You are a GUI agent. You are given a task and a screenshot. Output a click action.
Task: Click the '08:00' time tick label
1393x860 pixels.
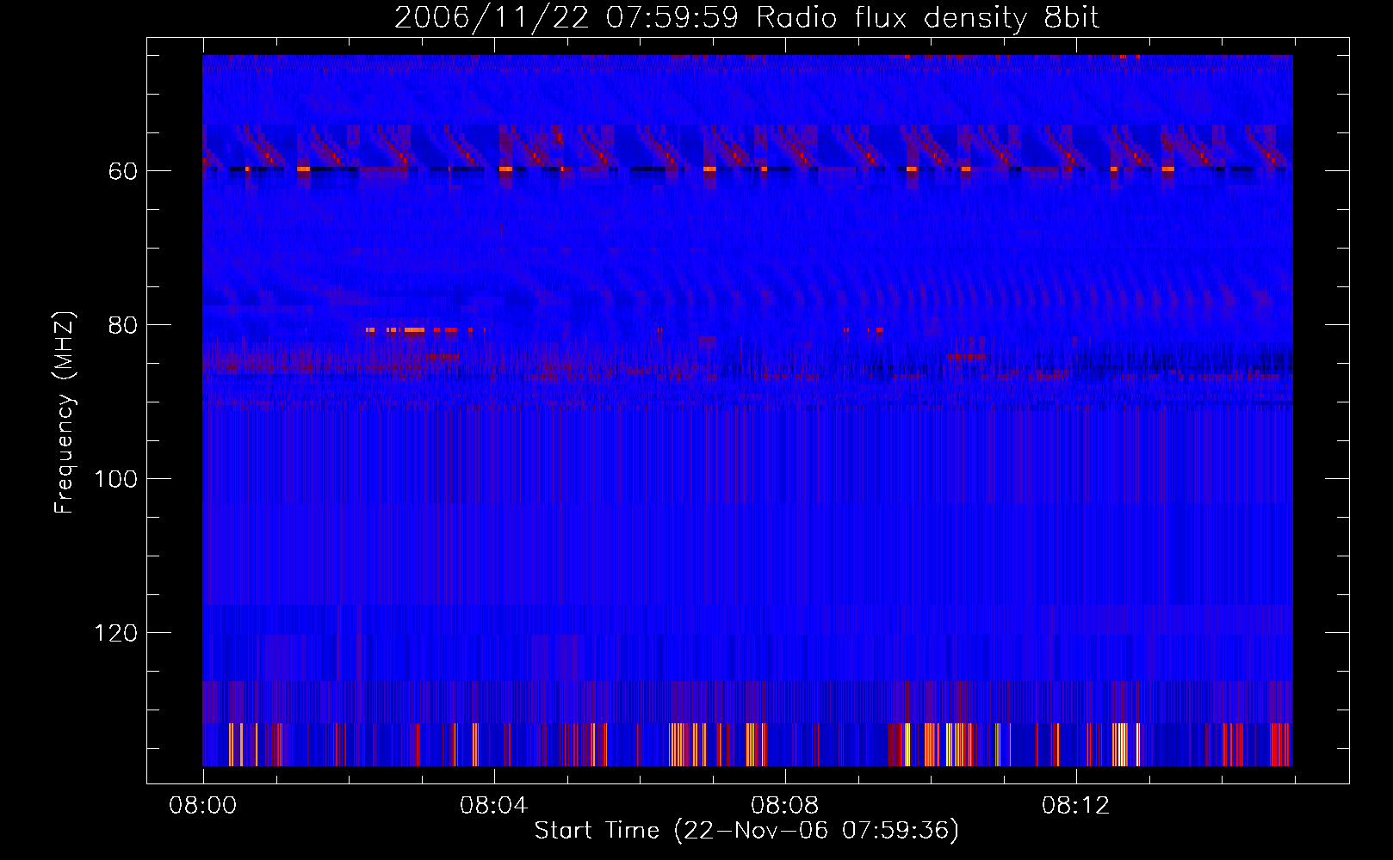pyautogui.click(x=203, y=806)
